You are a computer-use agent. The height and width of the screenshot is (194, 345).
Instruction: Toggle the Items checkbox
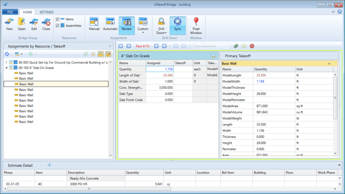point(57,19)
